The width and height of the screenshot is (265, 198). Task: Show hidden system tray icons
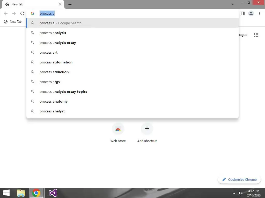234,193
